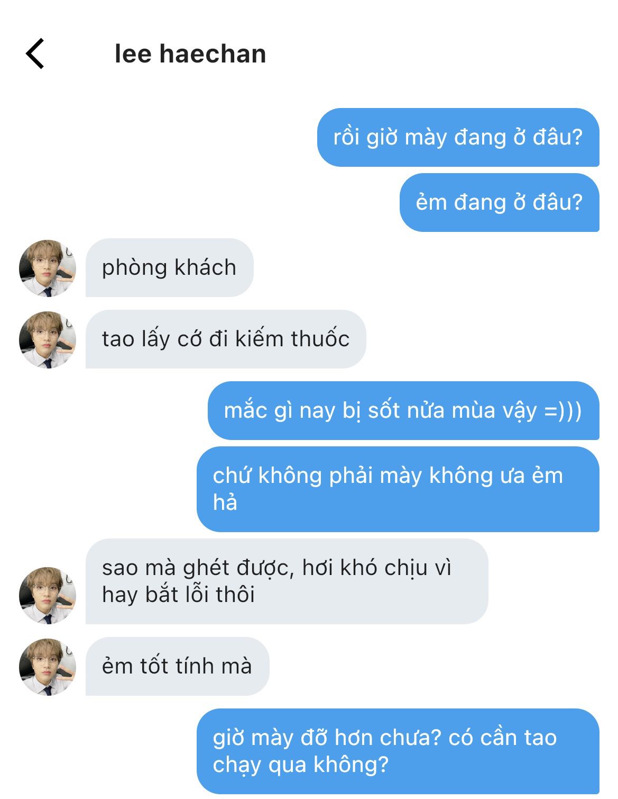
Task: Click the word 'hả' in blue bubble
Action: [x=225, y=502]
